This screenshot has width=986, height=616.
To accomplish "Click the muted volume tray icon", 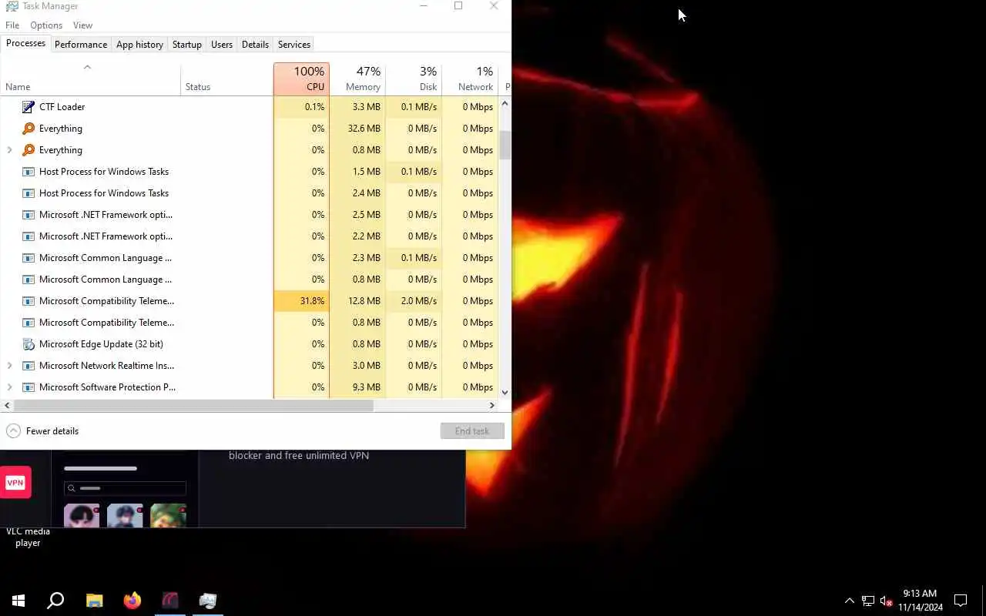I will coord(886,601).
